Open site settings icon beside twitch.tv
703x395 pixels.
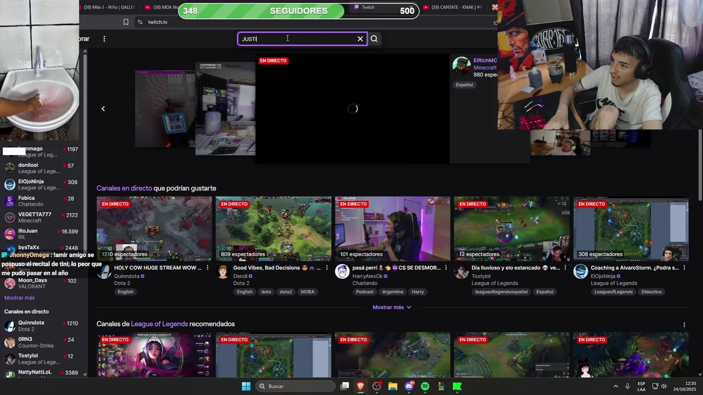(140, 22)
